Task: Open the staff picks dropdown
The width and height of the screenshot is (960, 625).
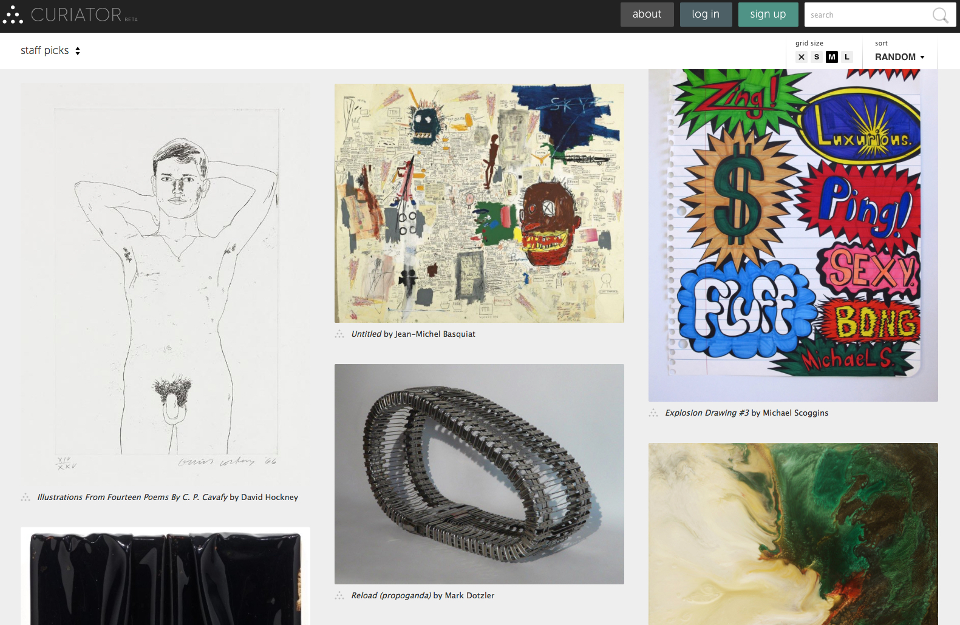Action: click(50, 50)
